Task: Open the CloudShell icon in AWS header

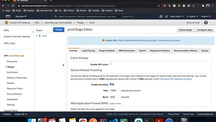Action: click(161, 16)
